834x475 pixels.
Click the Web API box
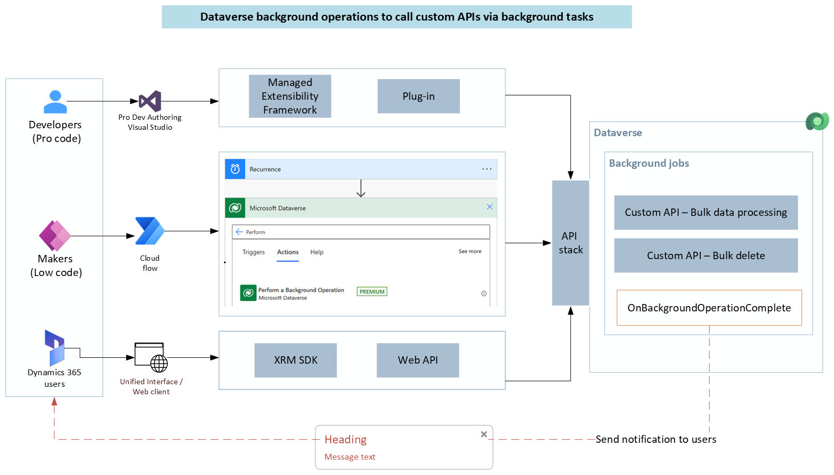(418, 360)
